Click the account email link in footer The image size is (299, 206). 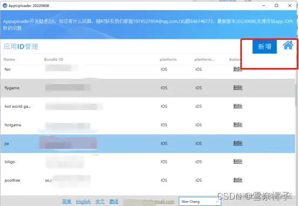click(149, 202)
